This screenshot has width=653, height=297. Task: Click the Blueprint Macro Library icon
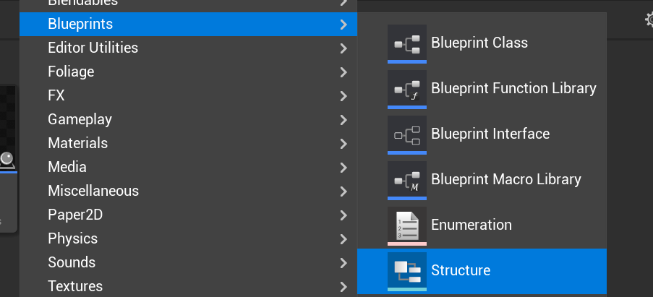(407, 180)
